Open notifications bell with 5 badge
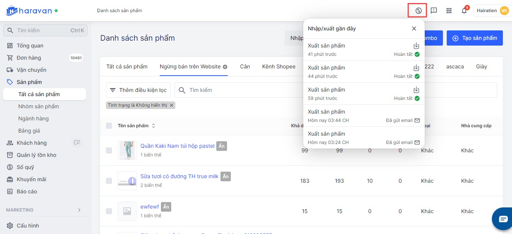This screenshot has height=234, width=512. [464, 11]
